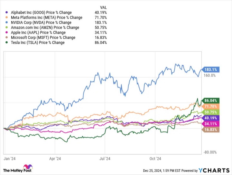Click the light green Amazon legend dot

(x=7, y=28)
